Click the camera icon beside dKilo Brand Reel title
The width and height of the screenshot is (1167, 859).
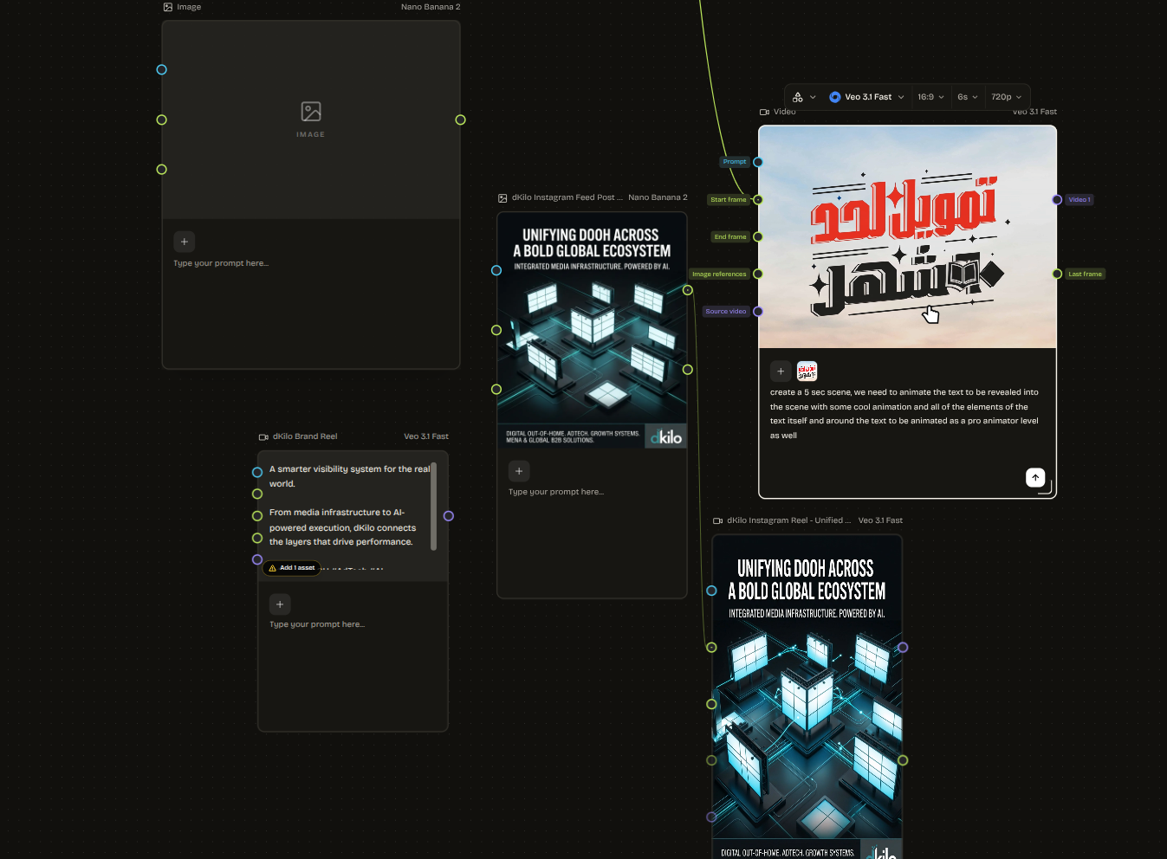263,437
